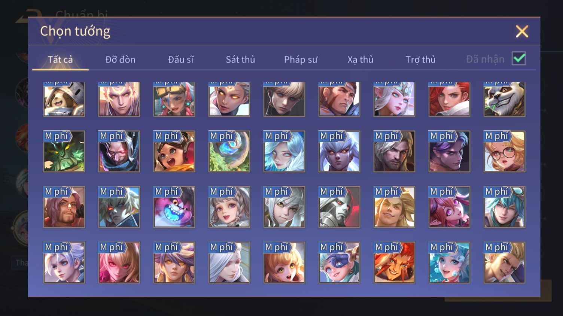Choose the hooded hero with glowing red eyes
Image resolution: width=563 pixels, height=316 pixels.
(x=119, y=151)
